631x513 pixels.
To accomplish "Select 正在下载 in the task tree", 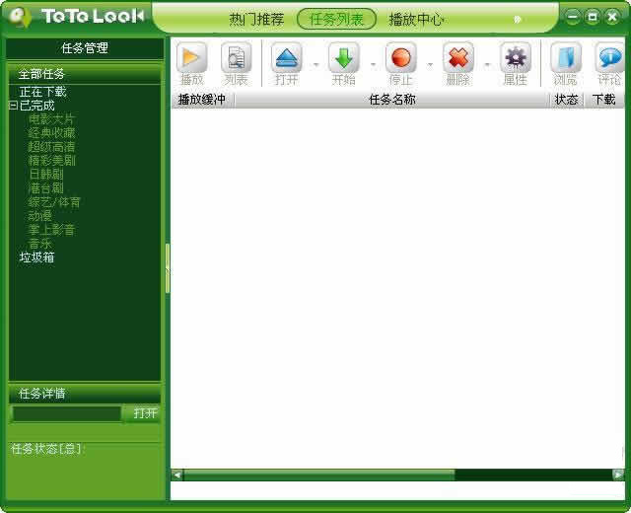I will pyautogui.click(x=43, y=92).
